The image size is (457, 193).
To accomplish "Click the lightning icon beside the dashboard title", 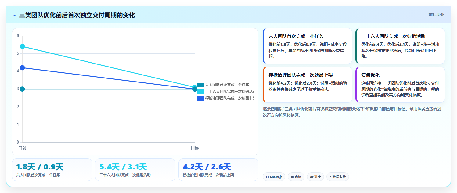I will pos(14,15).
